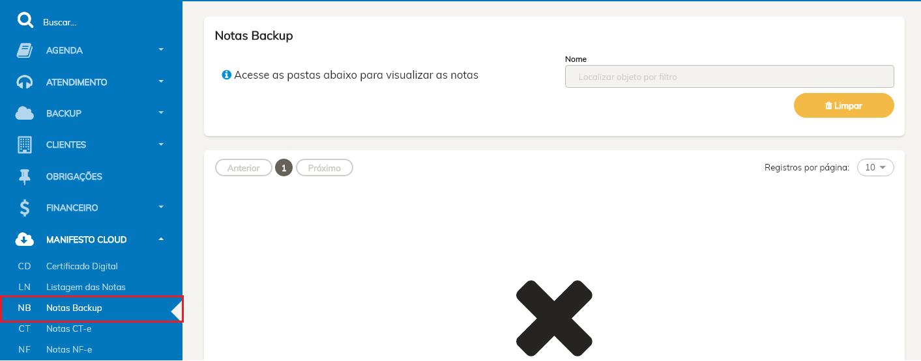Click the yellow Limpar button
The image size is (921, 361).
pos(843,105)
